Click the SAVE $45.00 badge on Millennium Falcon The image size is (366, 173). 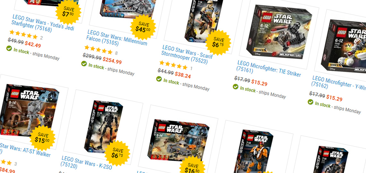143,27
